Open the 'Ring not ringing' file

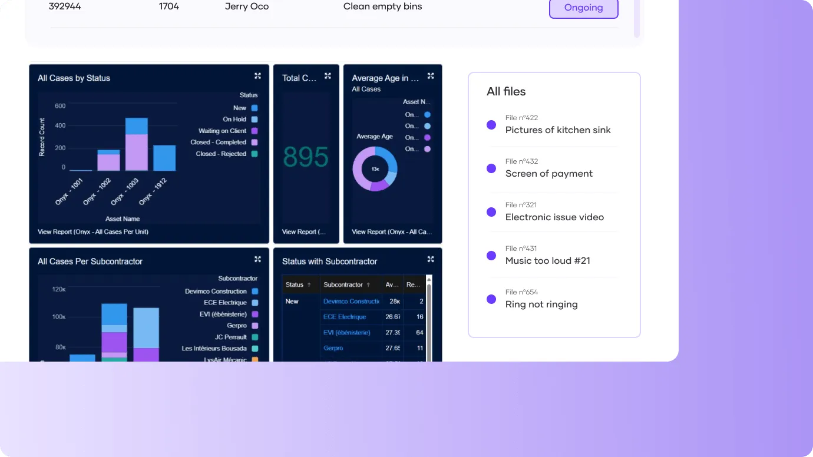[541, 304]
